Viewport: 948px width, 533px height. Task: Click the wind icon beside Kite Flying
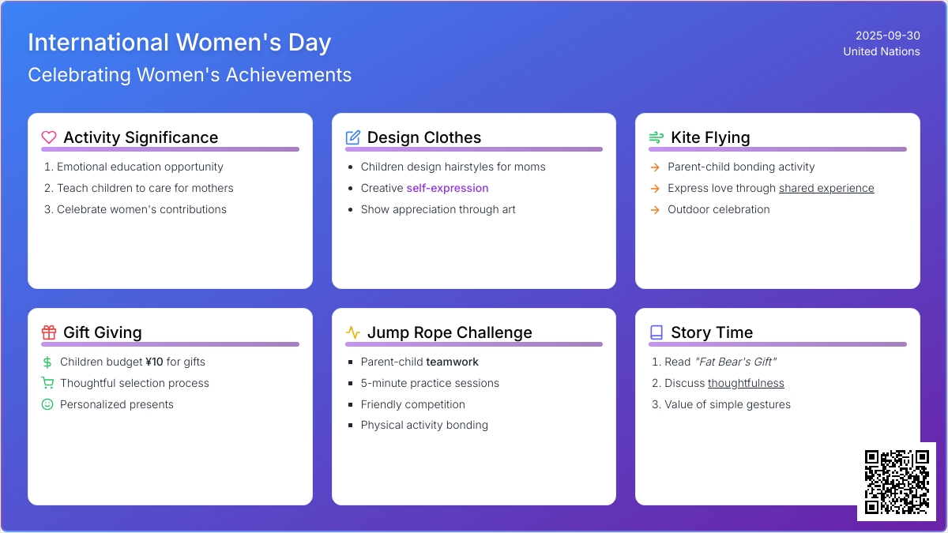[x=656, y=137]
